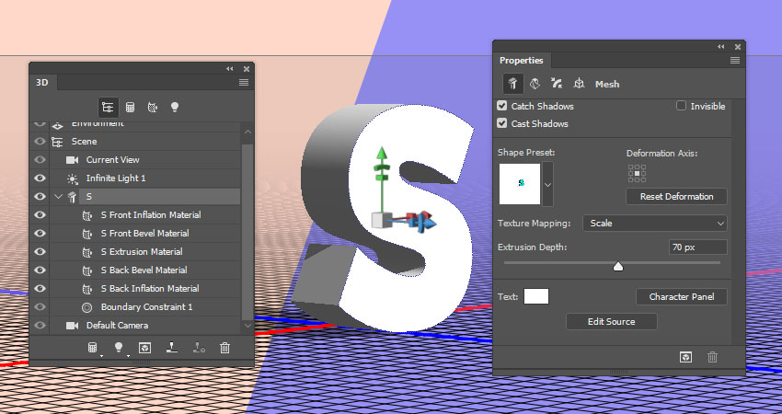Hide the Infinite Light 1 layer
Viewport: 782px width, 414px height.
point(40,178)
